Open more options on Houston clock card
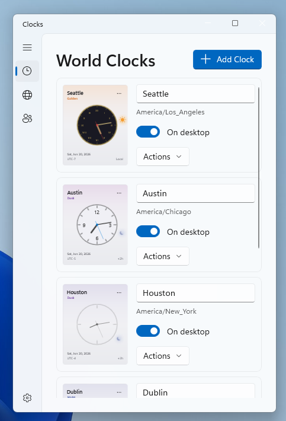Image resolution: width=286 pixels, height=421 pixels. pos(119,292)
